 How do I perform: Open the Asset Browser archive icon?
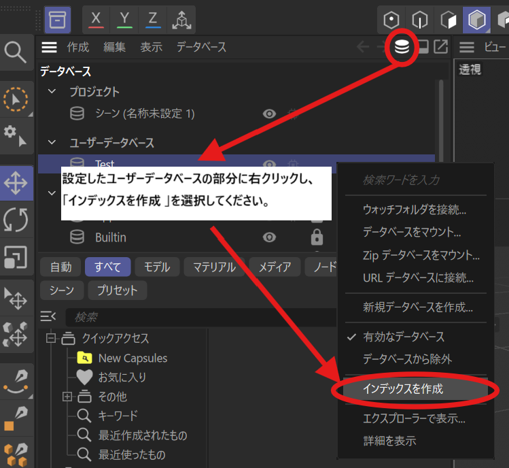(x=58, y=20)
